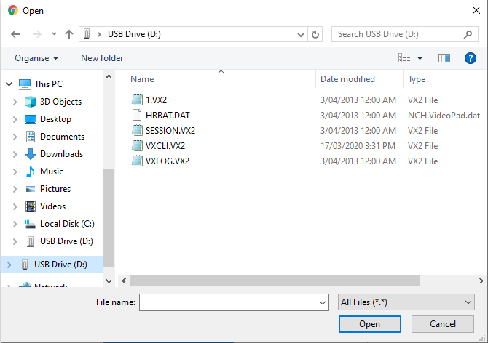Sort files by Date modified
The height and width of the screenshot is (343, 488).
[x=347, y=79]
